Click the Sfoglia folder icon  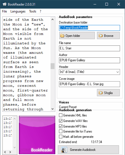pos(101,93)
